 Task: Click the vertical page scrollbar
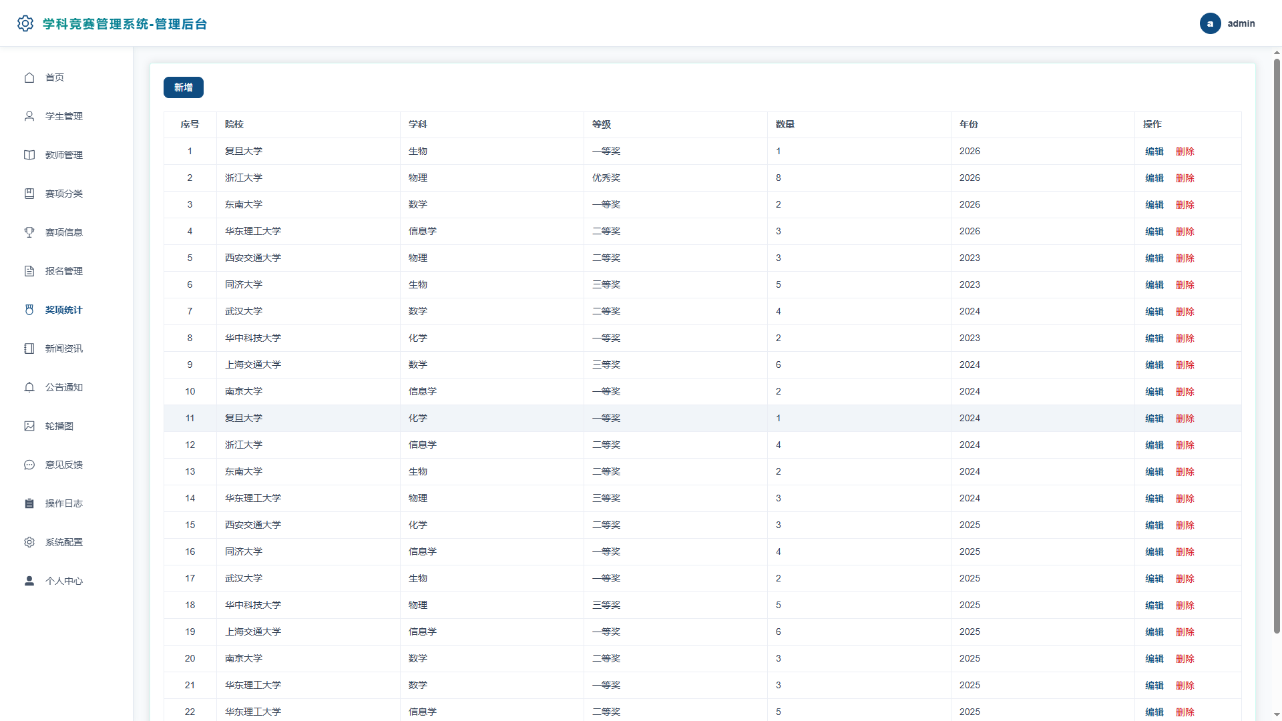click(x=1277, y=346)
